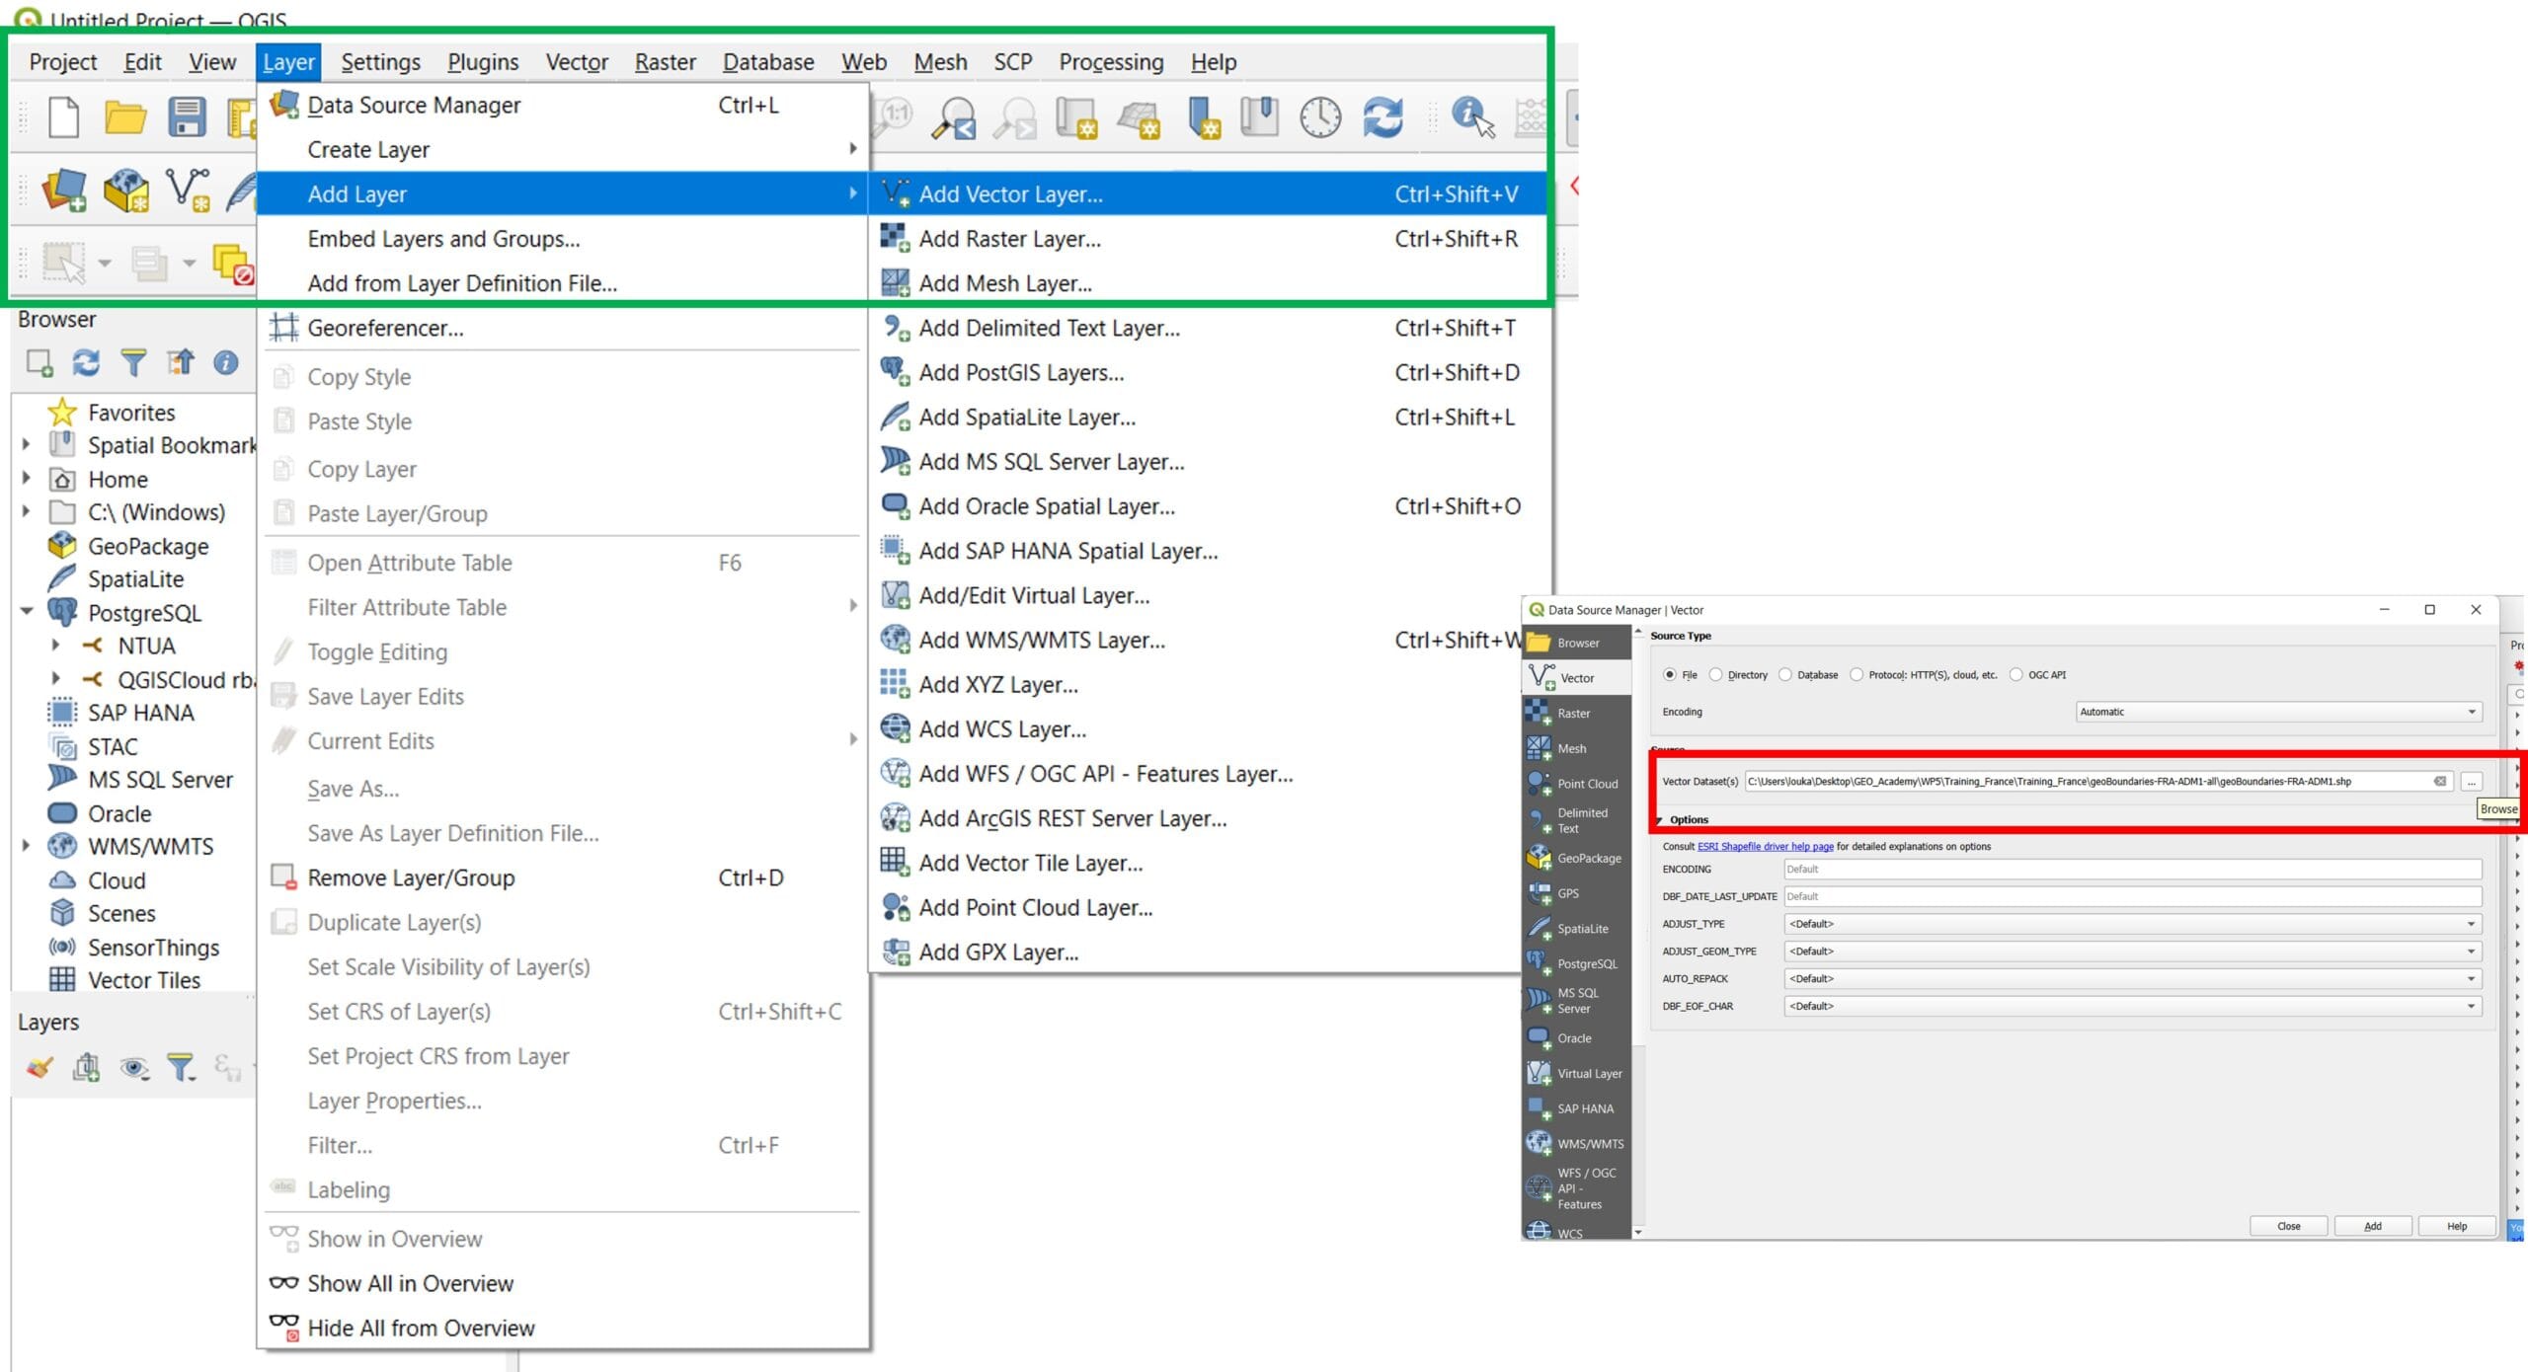Click Manage Map Themes eye icon in Layers
This screenshot has height=1372, width=2528.
click(134, 1067)
